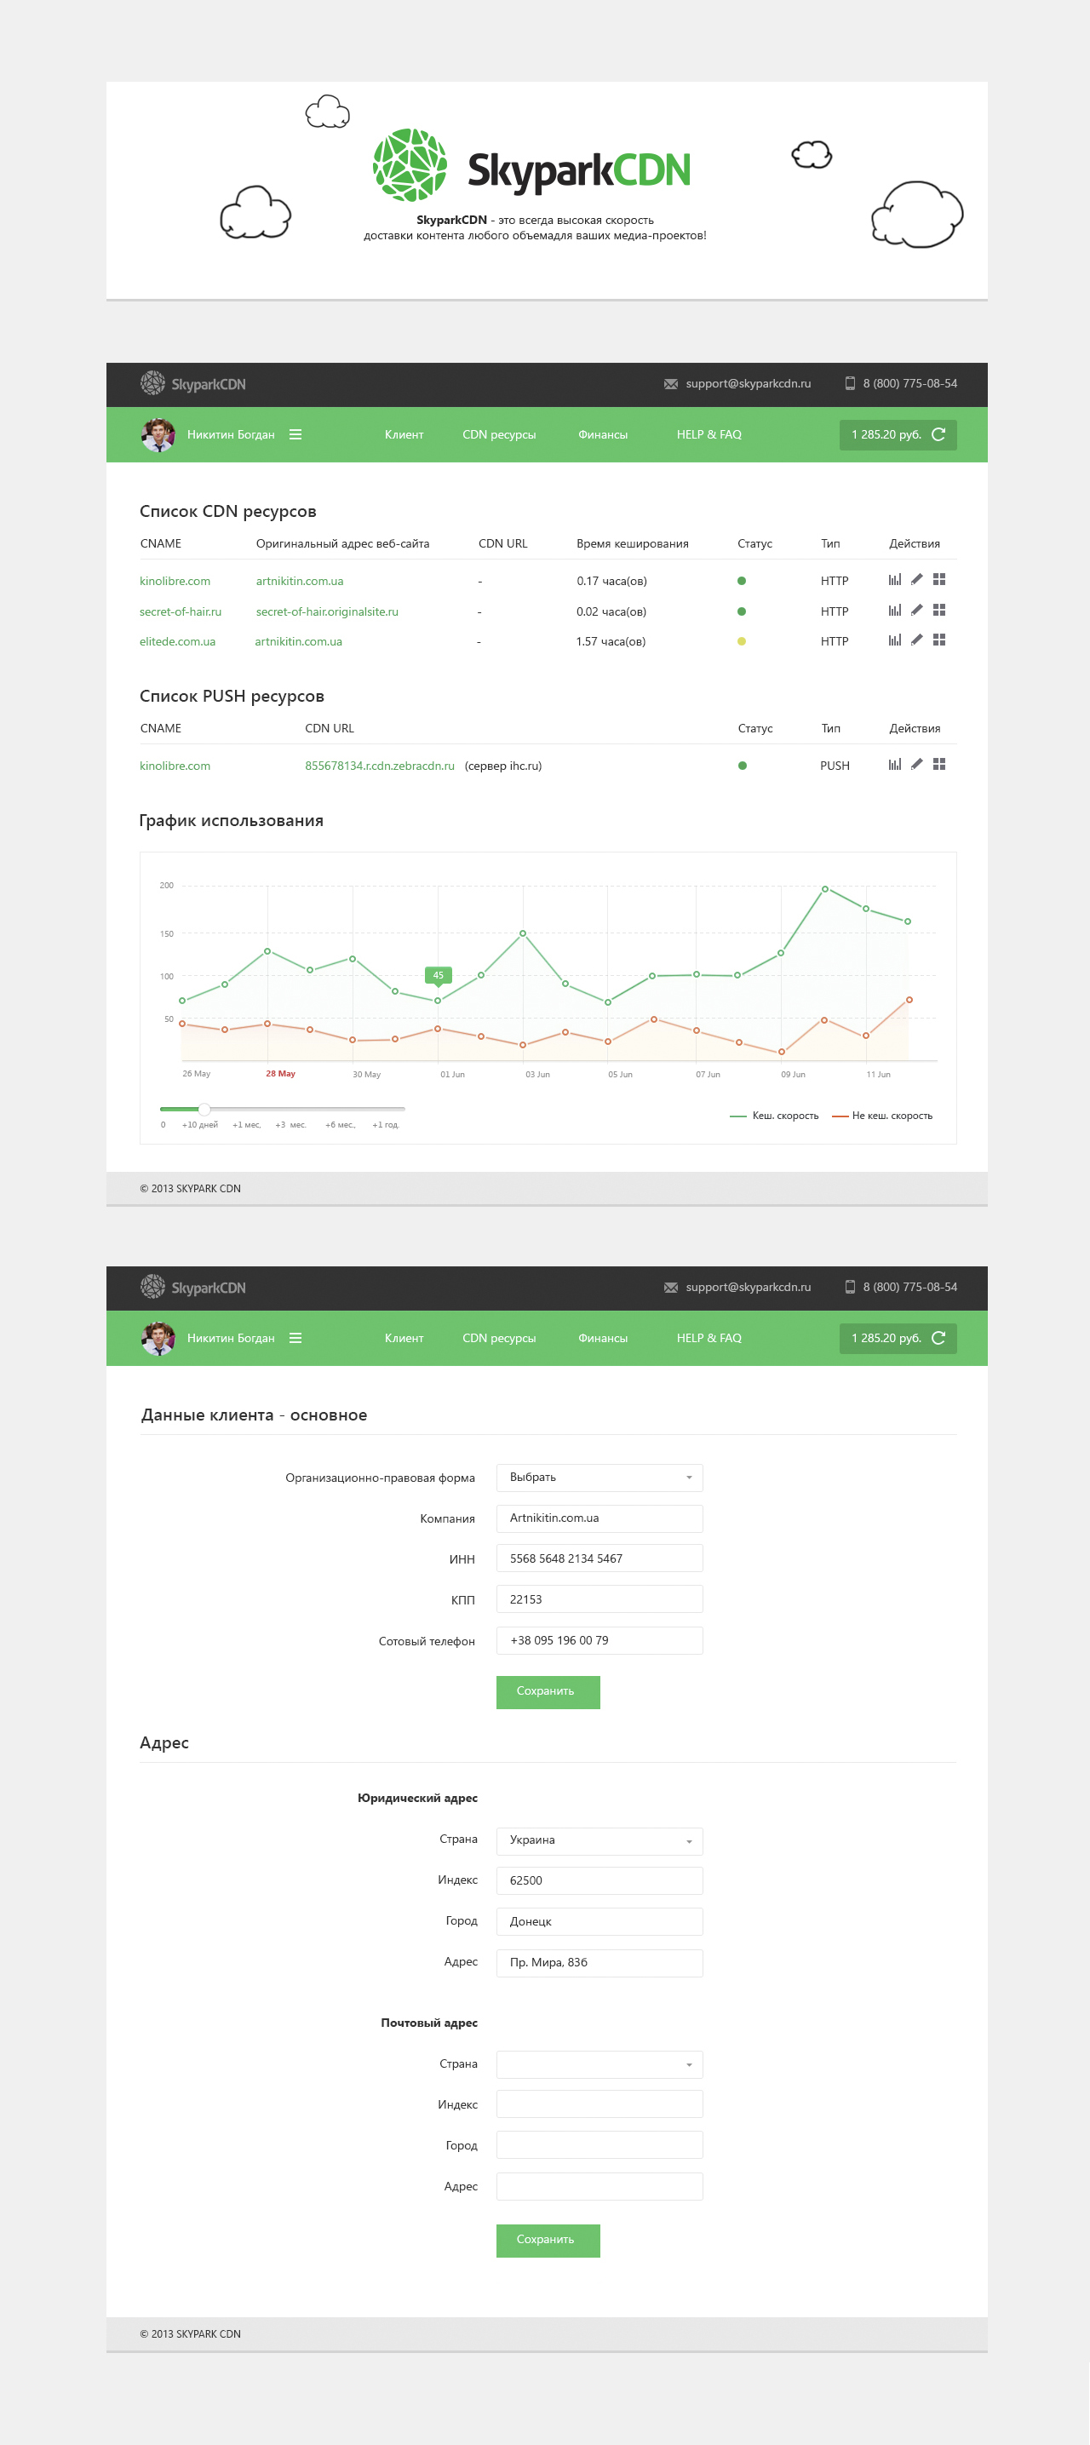Click the 1 285.20 руб. balance button on the CDN resources page
The width and height of the screenshot is (1090, 2445).
tap(898, 434)
